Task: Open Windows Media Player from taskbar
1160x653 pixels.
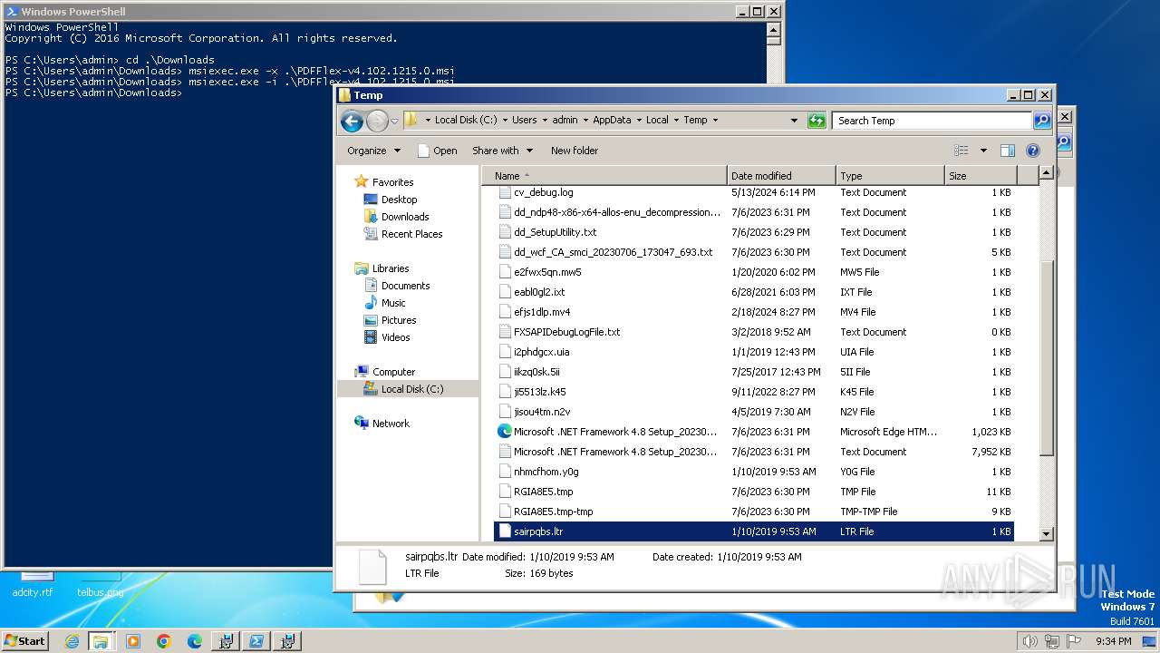Action: pyautogui.click(x=133, y=641)
